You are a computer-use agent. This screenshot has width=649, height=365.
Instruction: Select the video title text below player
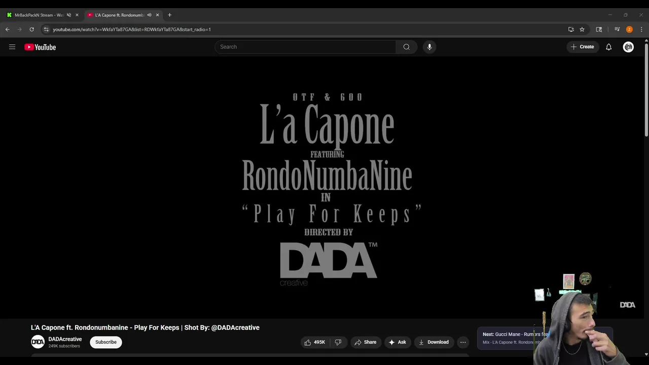point(145,327)
